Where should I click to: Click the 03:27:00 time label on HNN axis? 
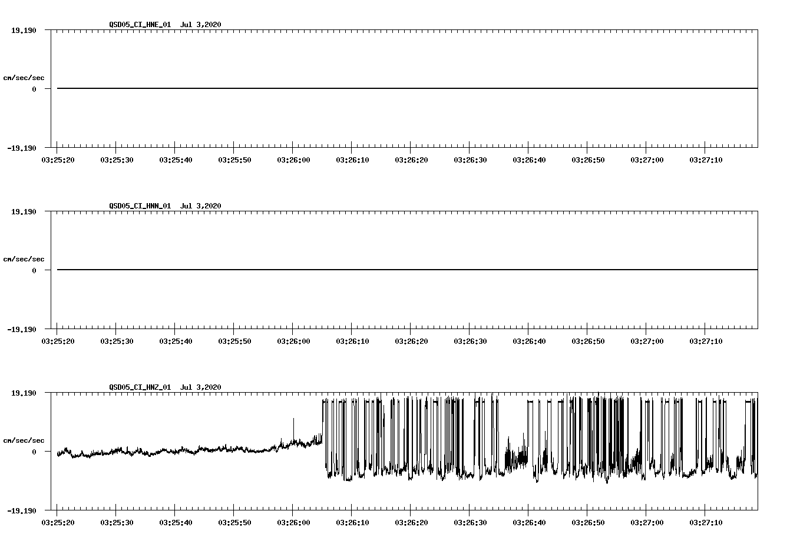click(x=646, y=341)
